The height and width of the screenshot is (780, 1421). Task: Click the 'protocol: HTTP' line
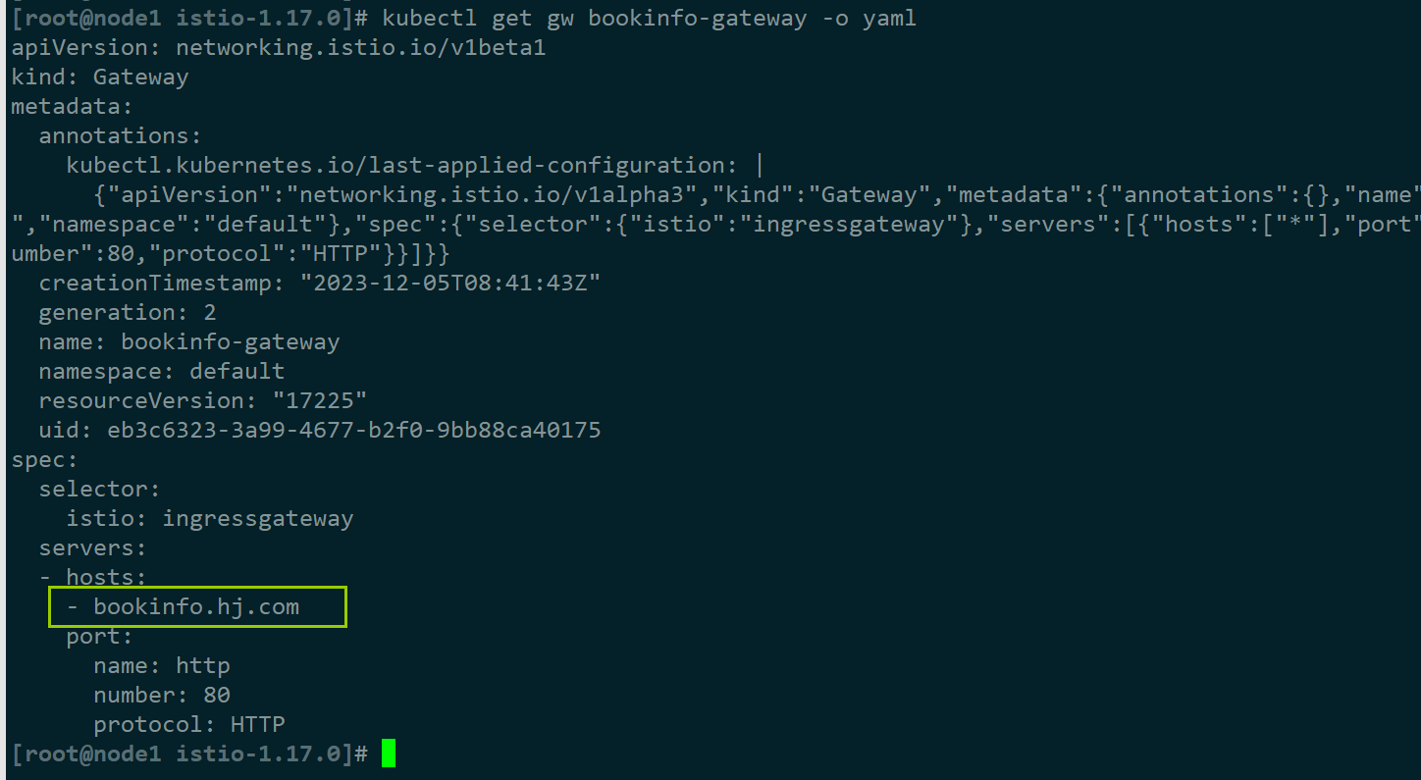(x=189, y=724)
